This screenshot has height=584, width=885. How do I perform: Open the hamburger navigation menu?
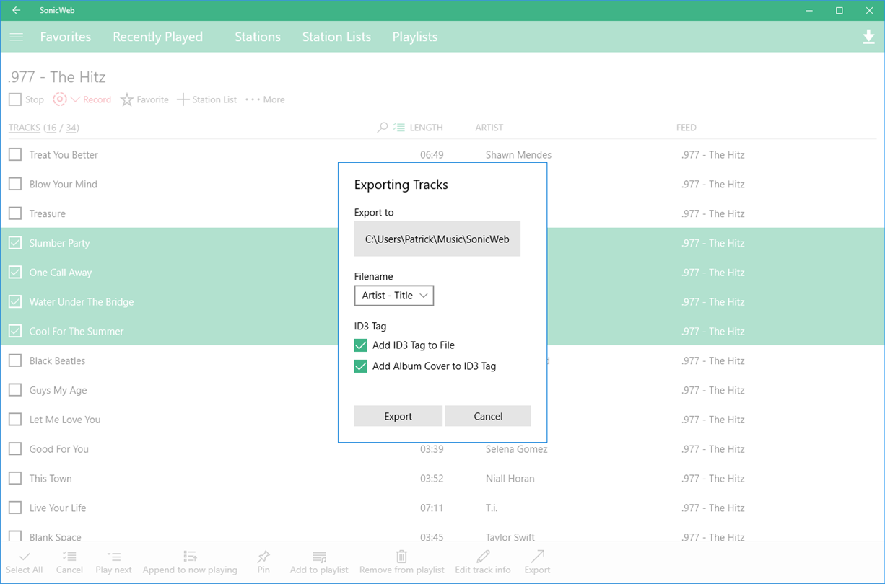pyautogui.click(x=16, y=37)
